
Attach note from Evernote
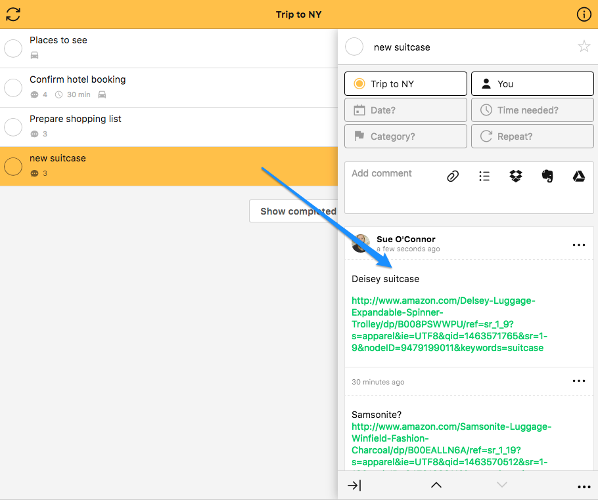pyautogui.click(x=547, y=176)
